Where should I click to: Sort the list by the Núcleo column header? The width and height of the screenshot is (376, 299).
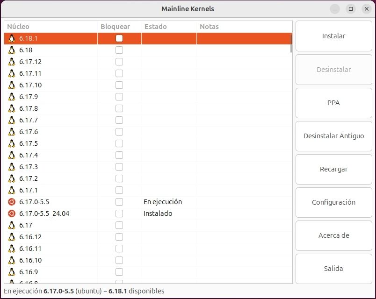tap(19, 27)
